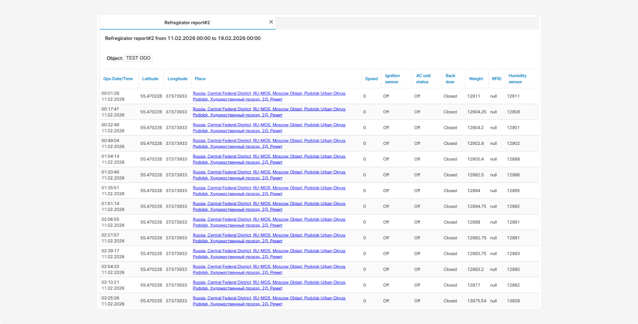Click Closed back door cell in 00:49:04 row
The image size is (638, 324).
click(x=450, y=144)
